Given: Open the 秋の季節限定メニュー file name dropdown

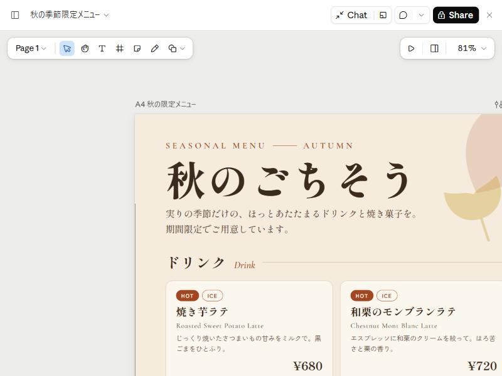Looking at the screenshot, I should (x=70, y=14).
